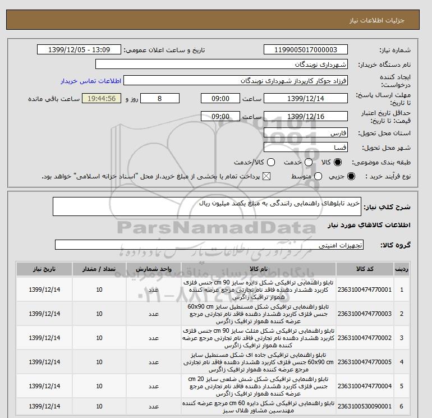Click remaining days field showing 8
This screenshot has width=432, height=418.
tap(160, 98)
